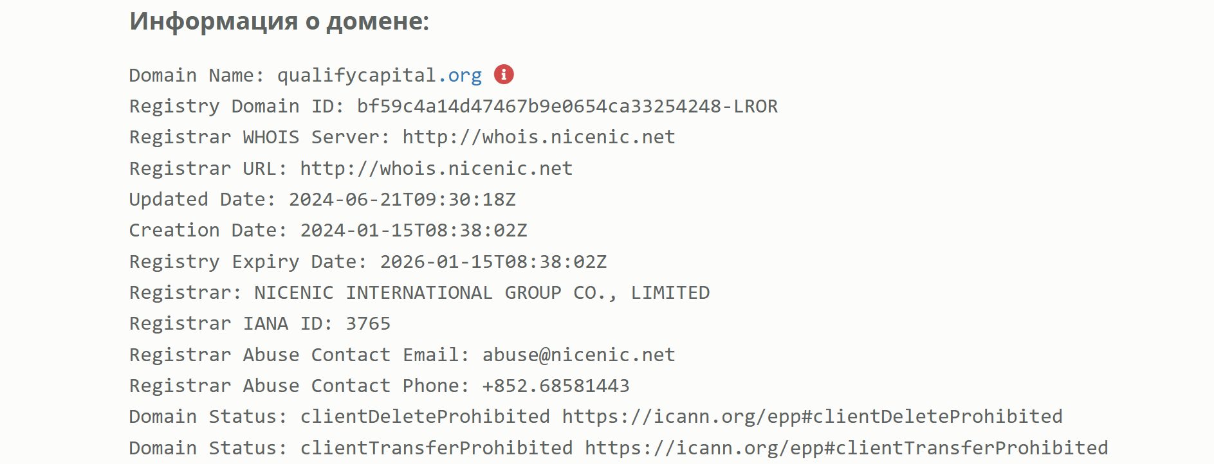Open the .org domain zone link
Screen dimensions: 1214x464
459,75
